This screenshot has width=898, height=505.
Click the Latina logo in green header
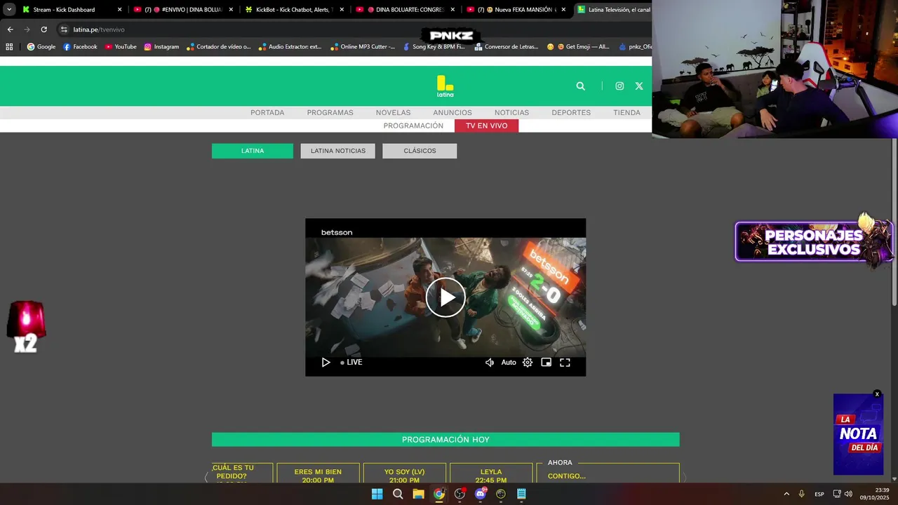[445, 86]
